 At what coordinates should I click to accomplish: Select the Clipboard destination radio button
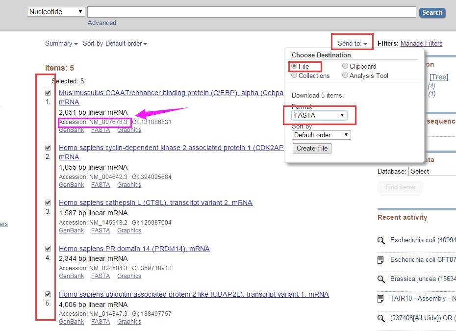pos(345,66)
